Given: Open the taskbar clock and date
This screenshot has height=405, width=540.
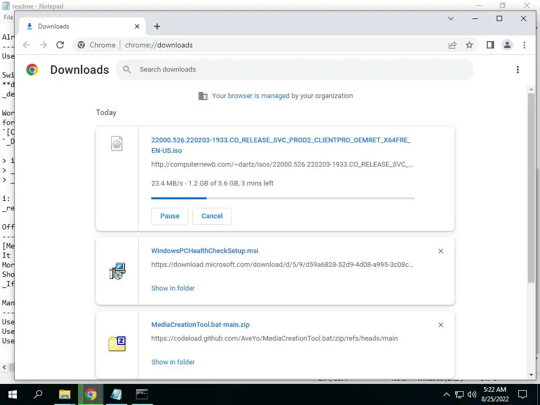Looking at the screenshot, I should (x=495, y=394).
